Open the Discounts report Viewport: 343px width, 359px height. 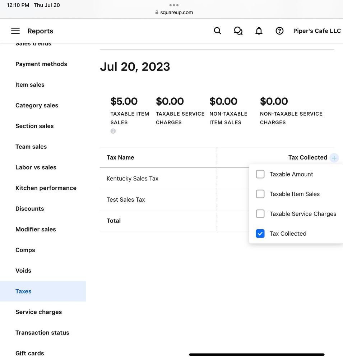29,209
